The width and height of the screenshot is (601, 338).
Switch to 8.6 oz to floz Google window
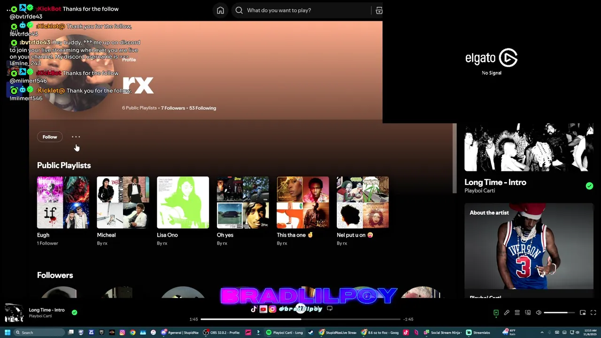point(380,332)
